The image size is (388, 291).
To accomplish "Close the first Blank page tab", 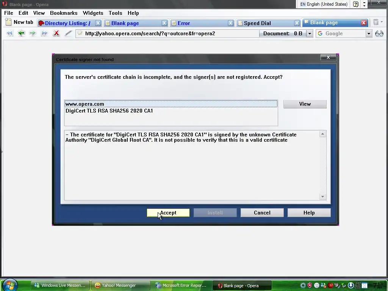I will tap(164, 23).
